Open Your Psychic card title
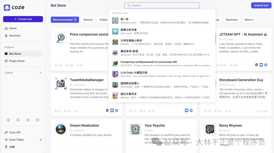This screenshot has width=274, height=153. (x=155, y=125)
